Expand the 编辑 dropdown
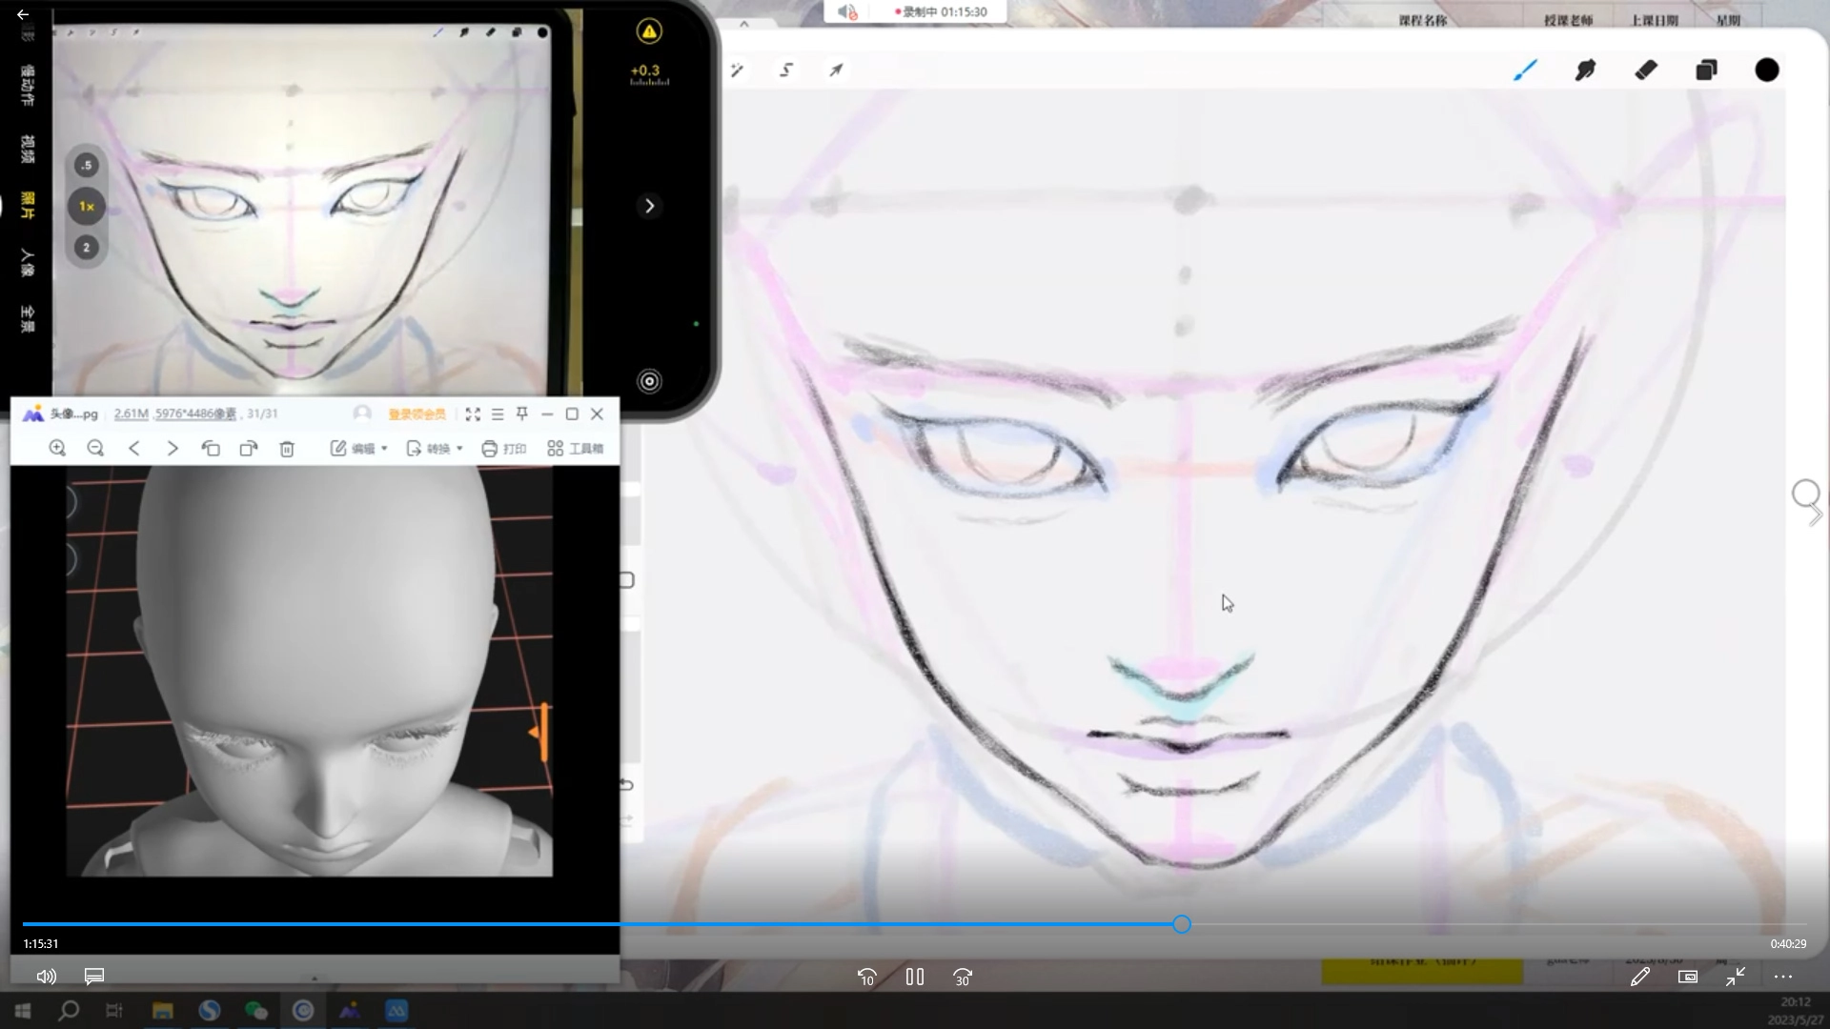The height and width of the screenshot is (1029, 1830). (359, 448)
